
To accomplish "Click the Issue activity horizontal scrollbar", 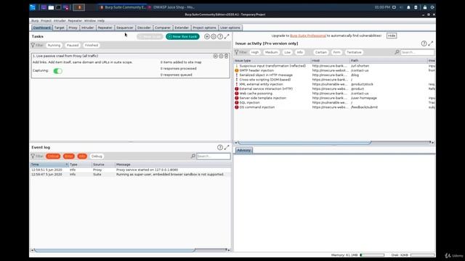I will [x=304, y=143].
